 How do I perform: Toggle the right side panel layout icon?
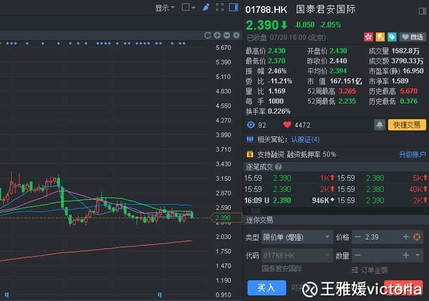point(233,7)
